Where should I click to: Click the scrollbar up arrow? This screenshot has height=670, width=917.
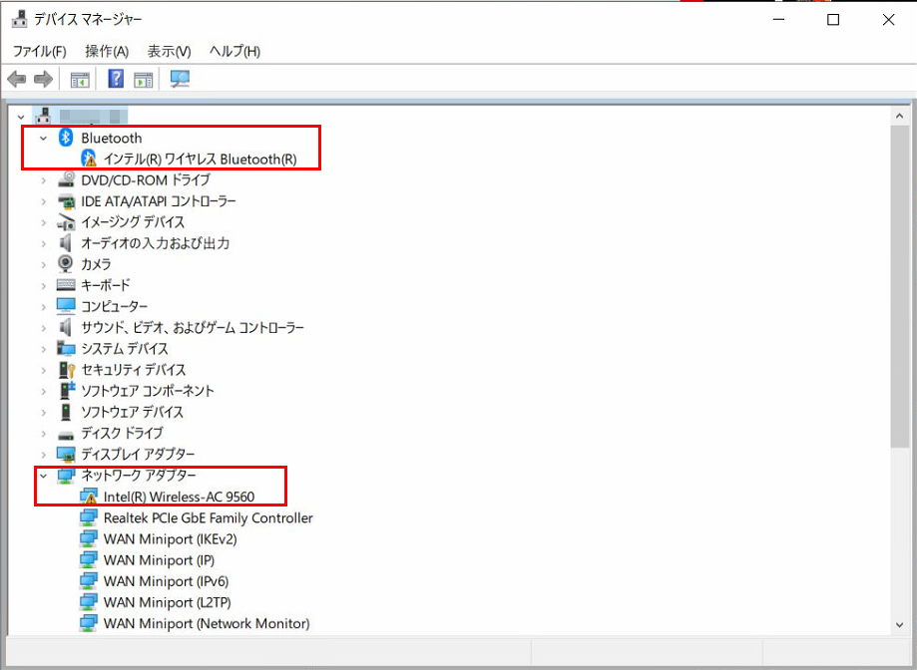pos(899,116)
